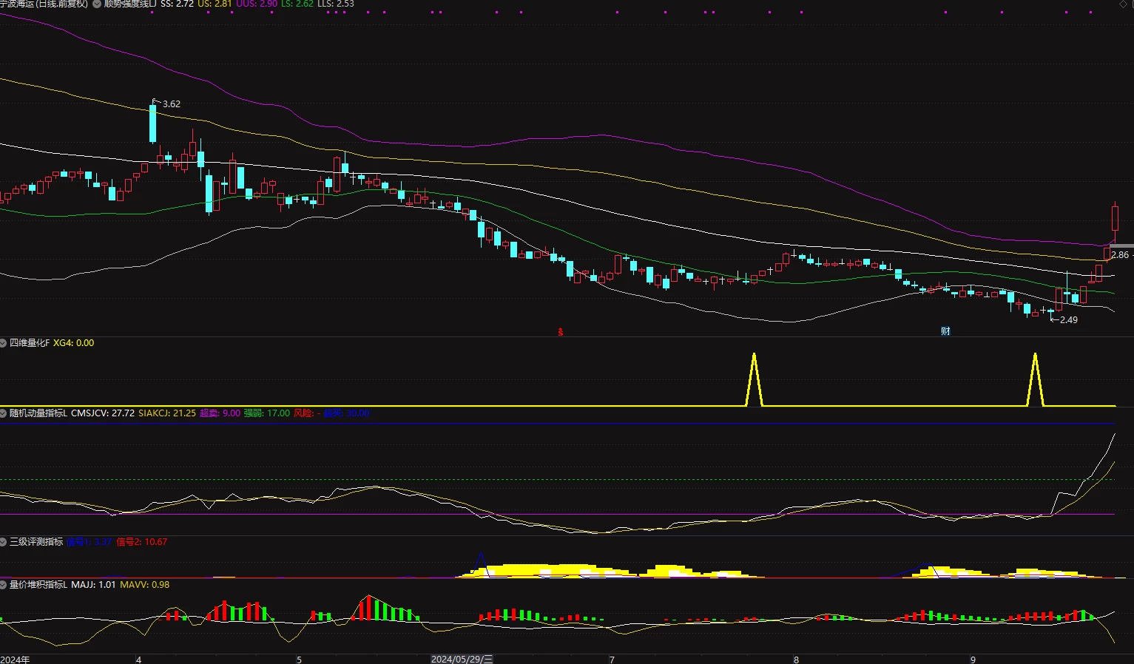Click the month 9 label on time axis
Image resolution: width=1134 pixels, height=664 pixels.
[x=973, y=659]
